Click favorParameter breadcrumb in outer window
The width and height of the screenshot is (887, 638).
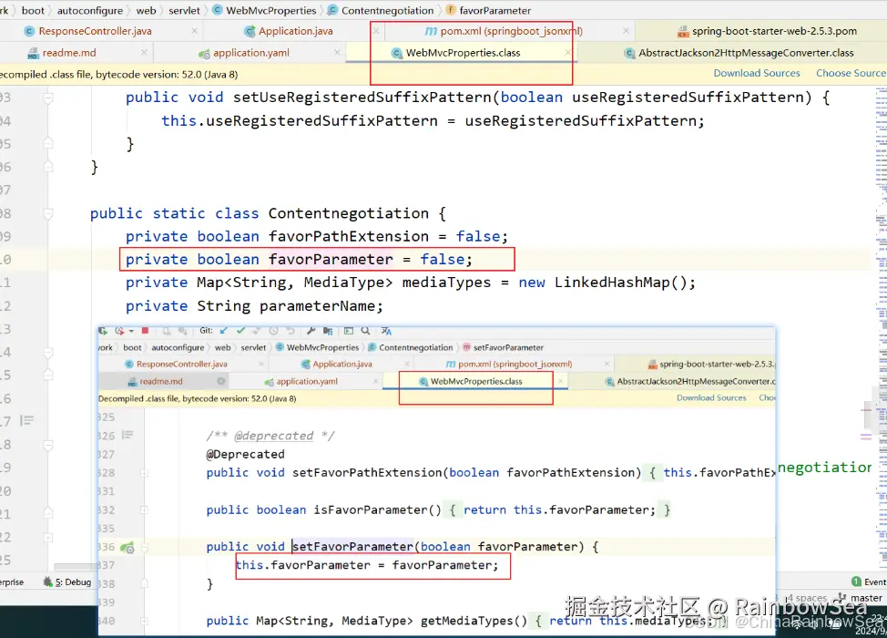pyautogui.click(x=489, y=10)
